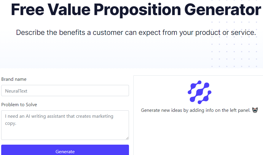Click the emoji icon after the hint text
Screen dimensions: 263x155
coord(255,110)
